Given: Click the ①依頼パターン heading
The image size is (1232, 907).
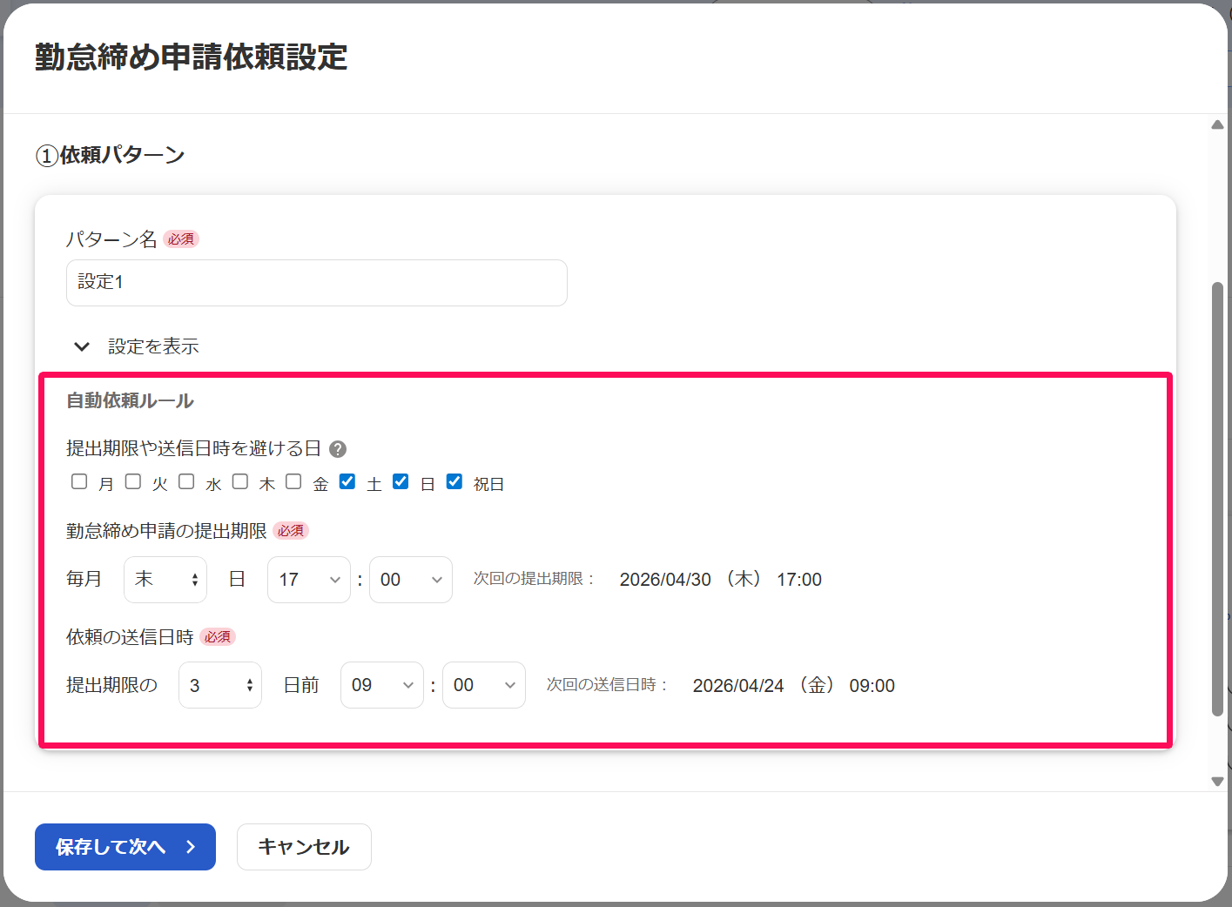Looking at the screenshot, I should point(110,155).
